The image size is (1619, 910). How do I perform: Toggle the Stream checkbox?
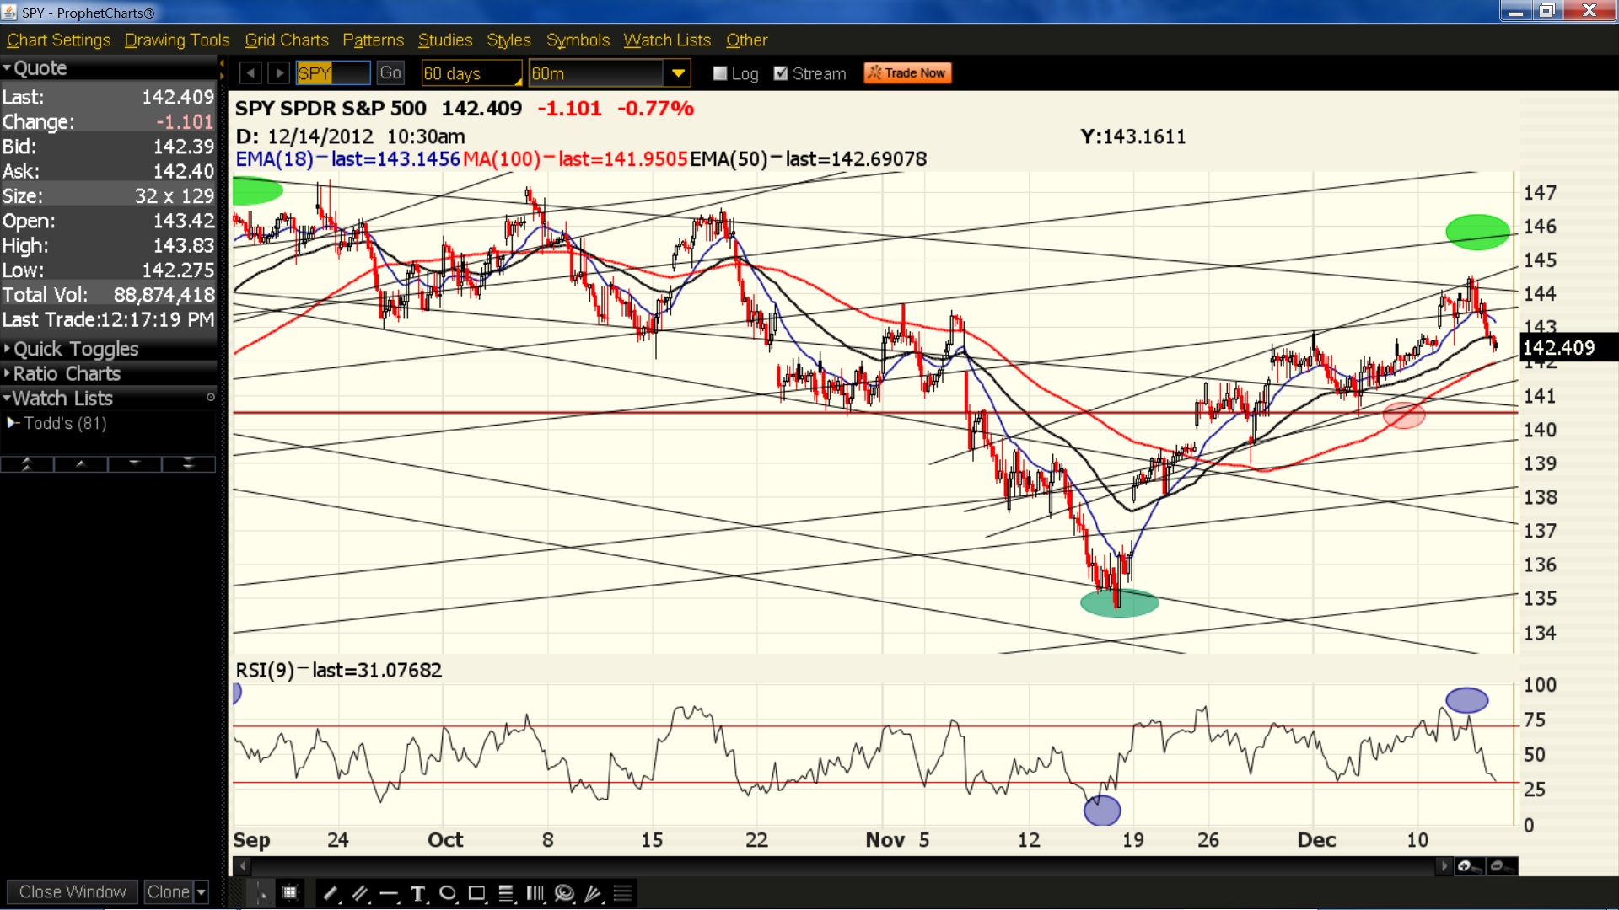[781, 73]
